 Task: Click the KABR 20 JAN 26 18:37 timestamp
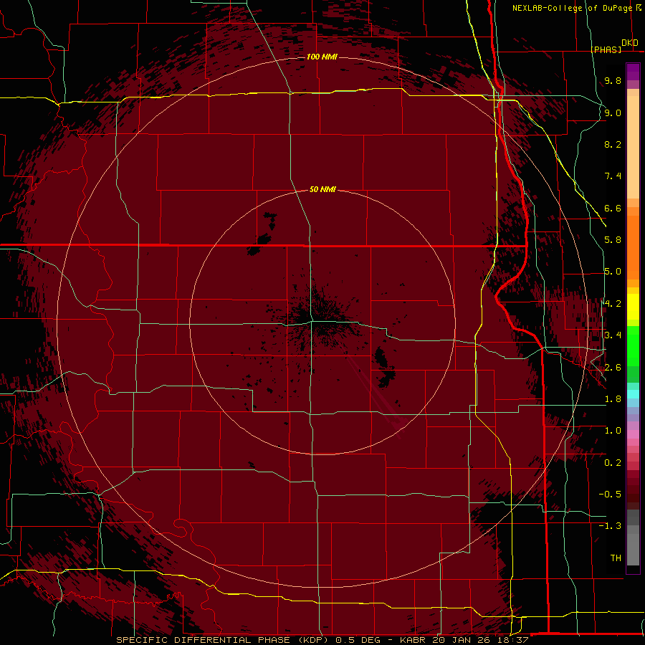(x=464, y=640)
